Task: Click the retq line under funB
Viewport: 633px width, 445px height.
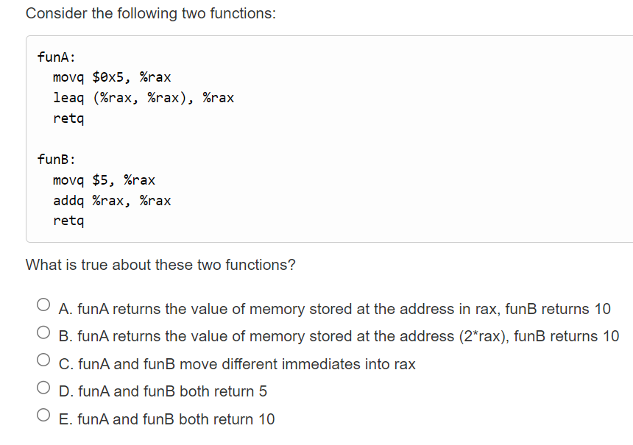Action: pos(68,221)
